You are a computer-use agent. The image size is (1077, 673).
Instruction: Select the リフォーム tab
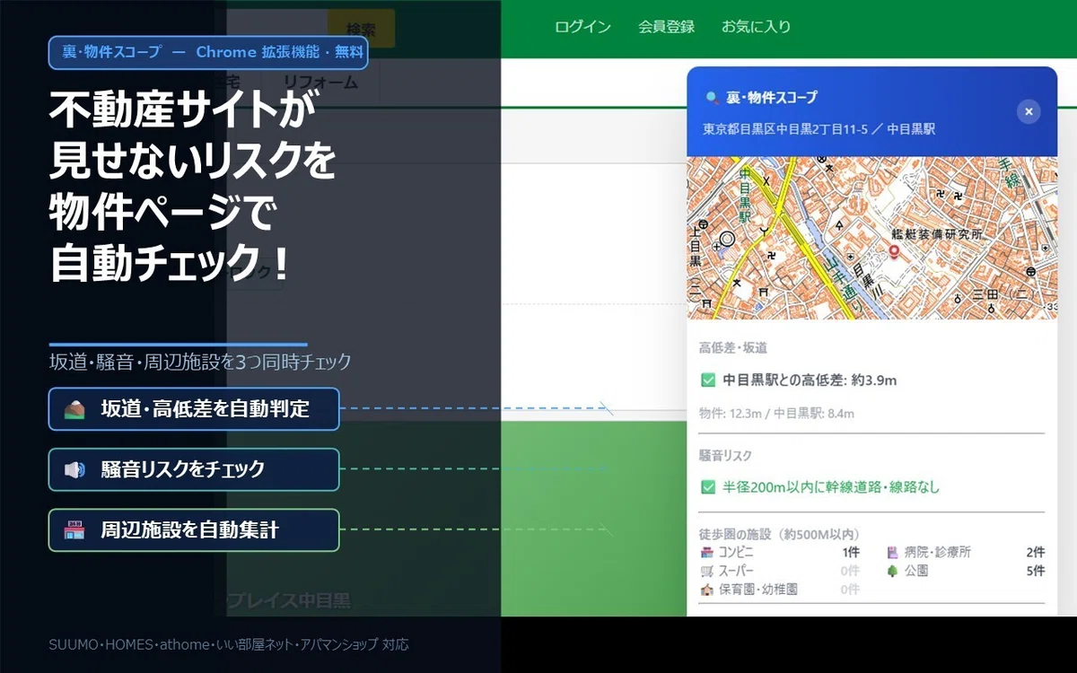(x=320, y=82)
